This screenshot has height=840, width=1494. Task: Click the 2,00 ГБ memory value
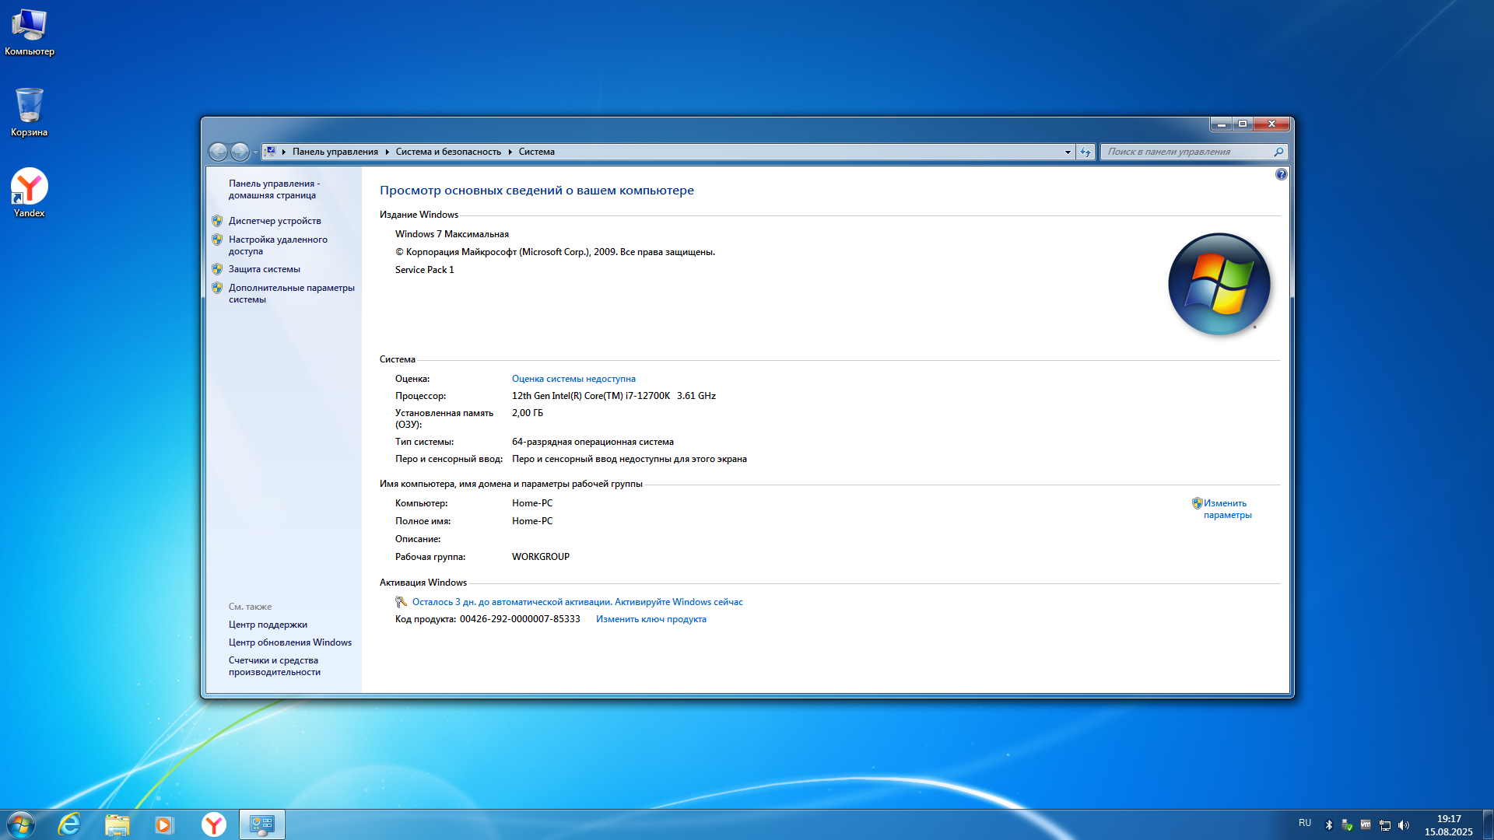(528, 413)
